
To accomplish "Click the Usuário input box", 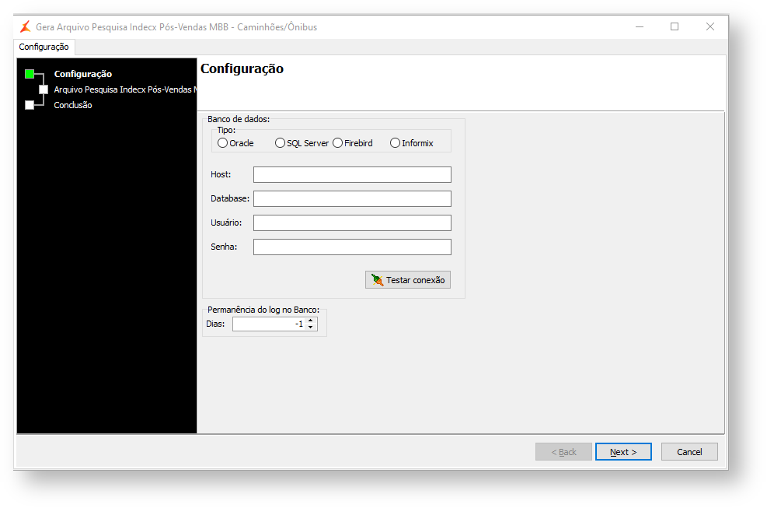I will pos(352,222).
